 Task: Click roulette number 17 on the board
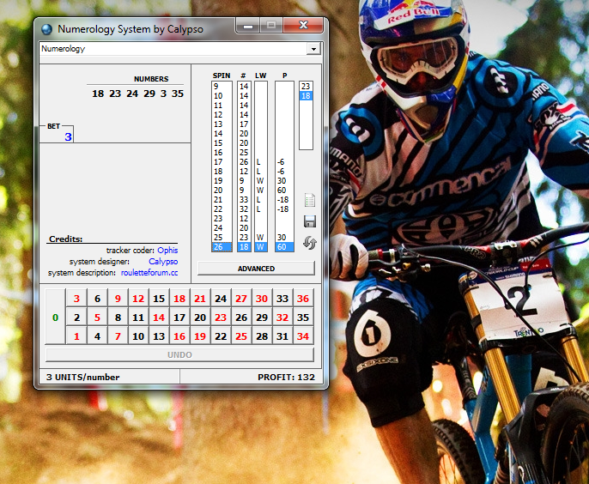(179, 318)
